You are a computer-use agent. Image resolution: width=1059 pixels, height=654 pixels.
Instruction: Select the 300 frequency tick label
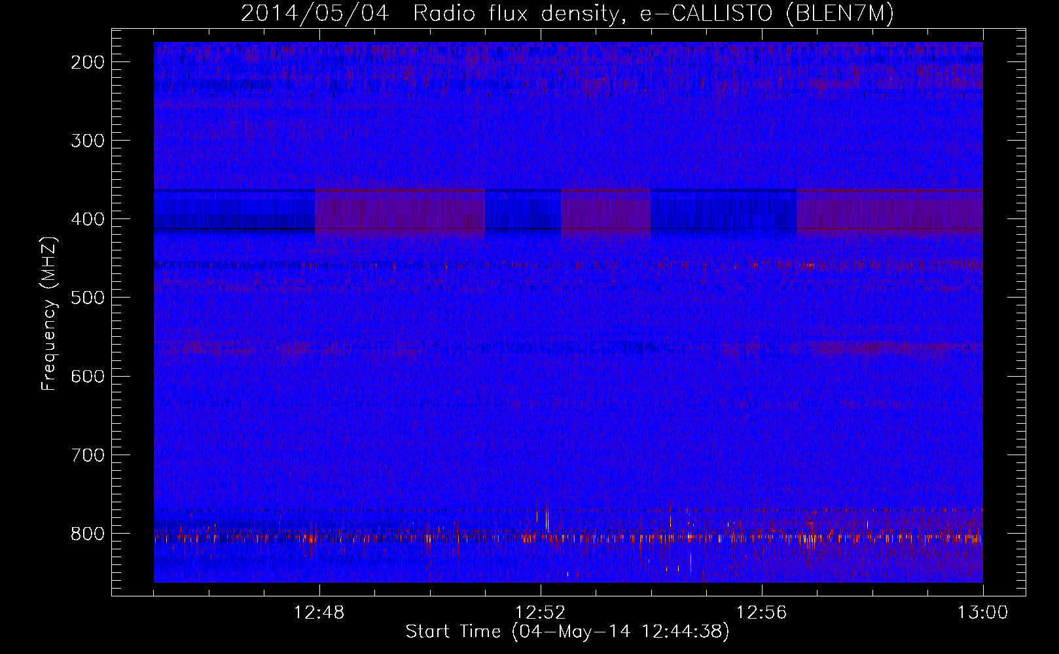pyautogui.click(x=88, y=141)
